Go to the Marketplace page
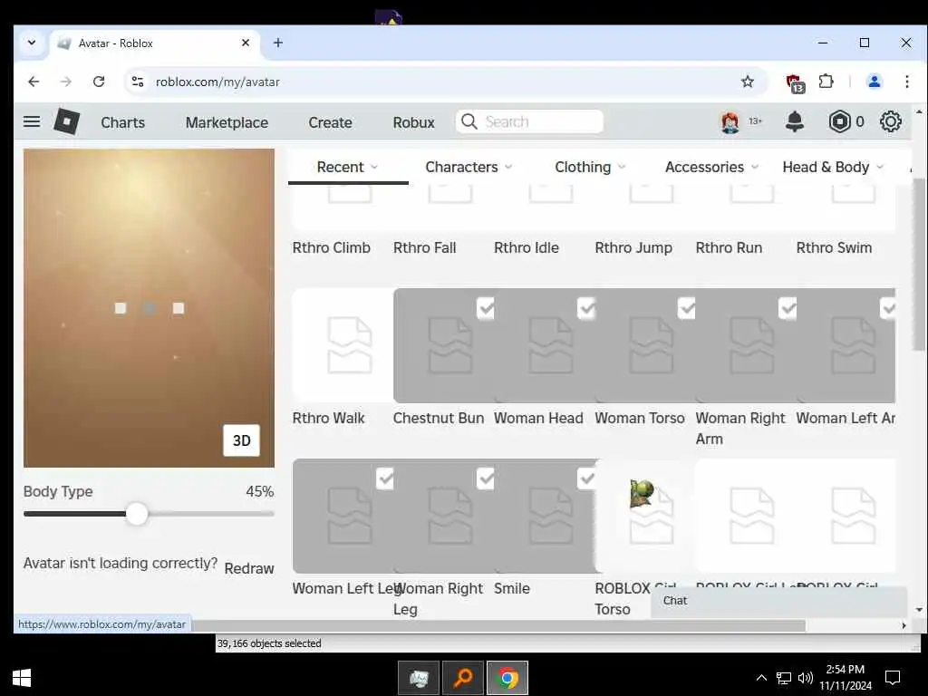Viewport: 928px width, 696px height. click(x=227, y=122)
